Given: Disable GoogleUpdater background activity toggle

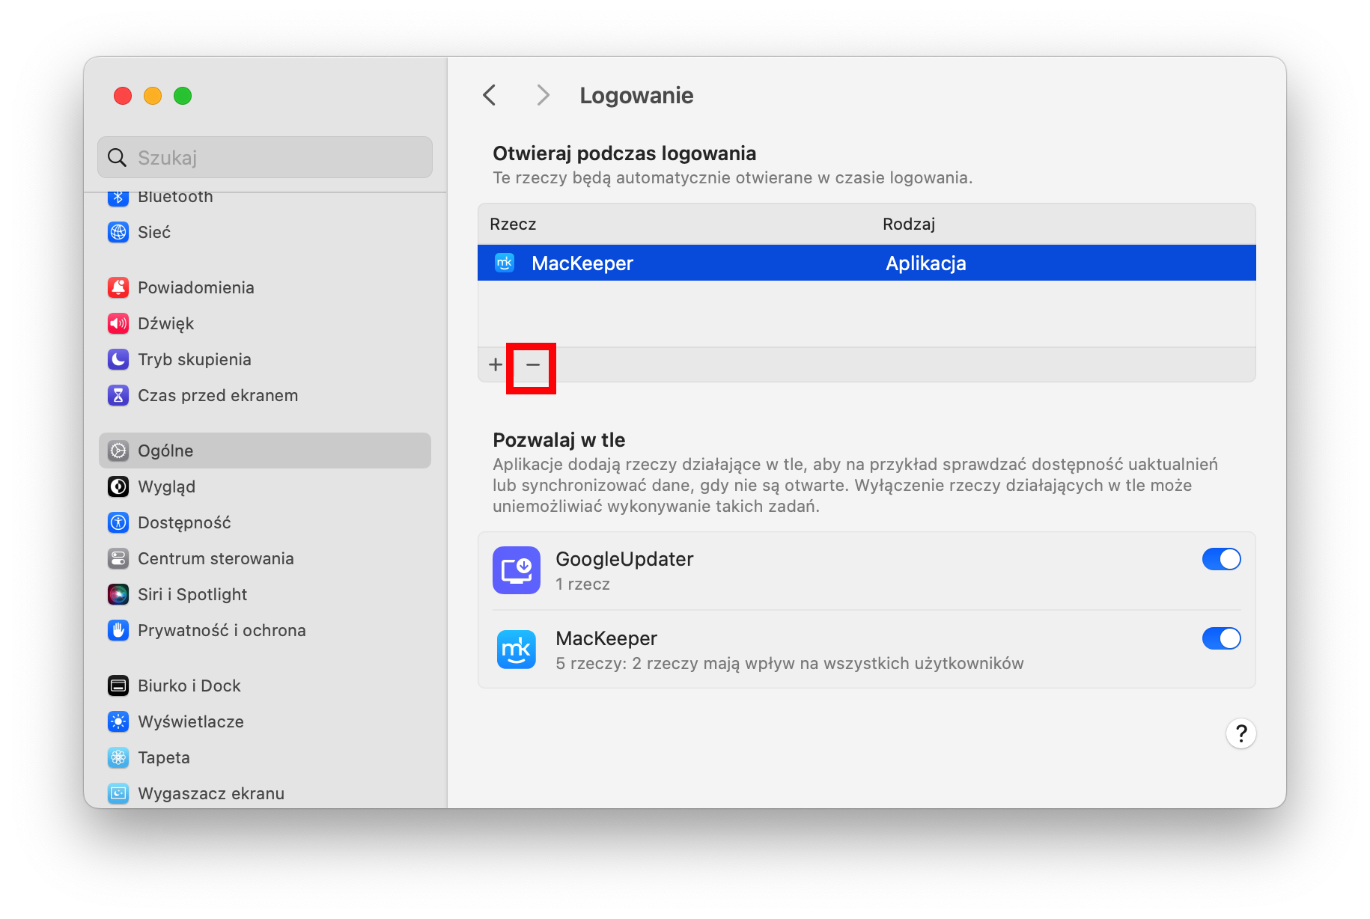Looking at the screenshot, I should tap(1221, 559).
